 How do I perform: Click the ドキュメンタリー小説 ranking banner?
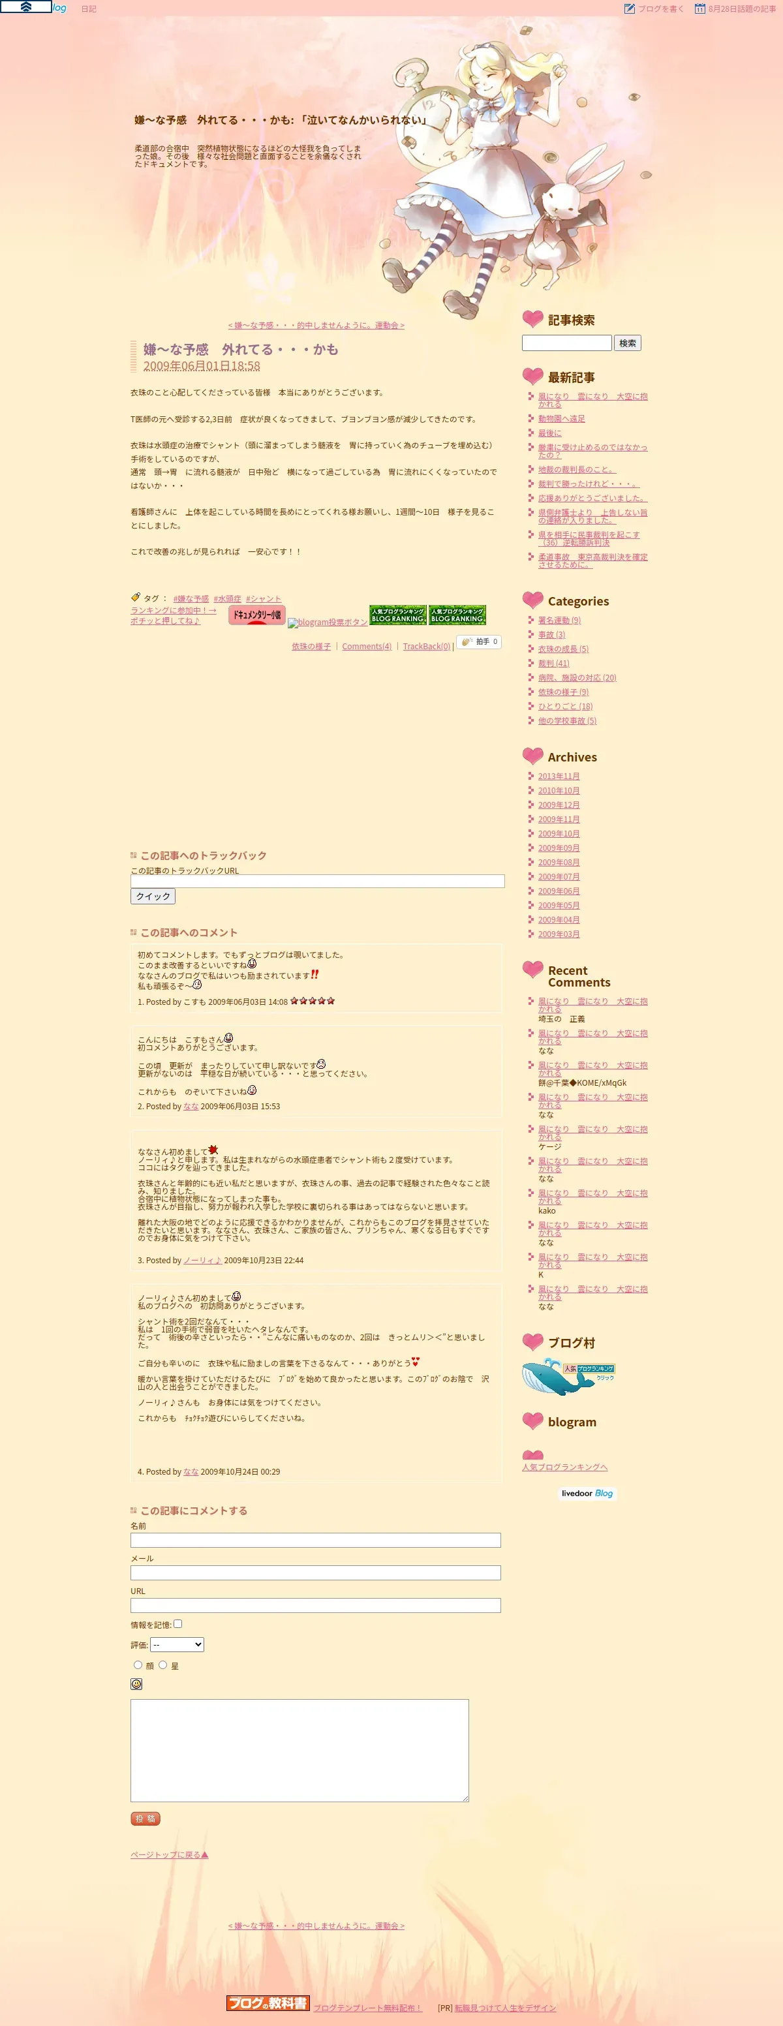256,615
